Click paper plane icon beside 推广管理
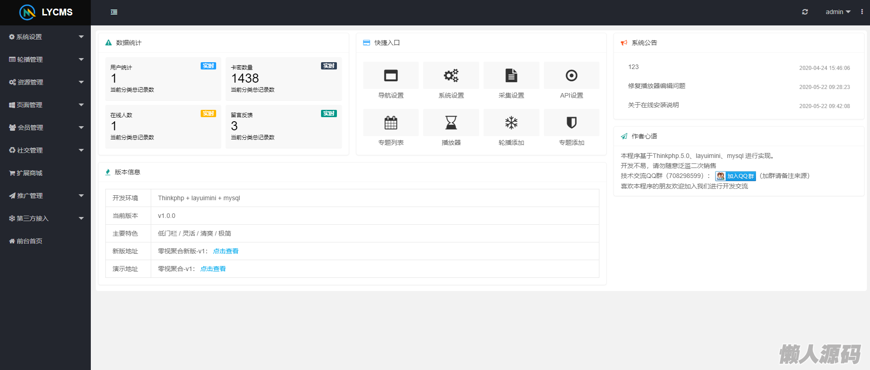The height and width of the screenshot is (370, 870). 12,196
